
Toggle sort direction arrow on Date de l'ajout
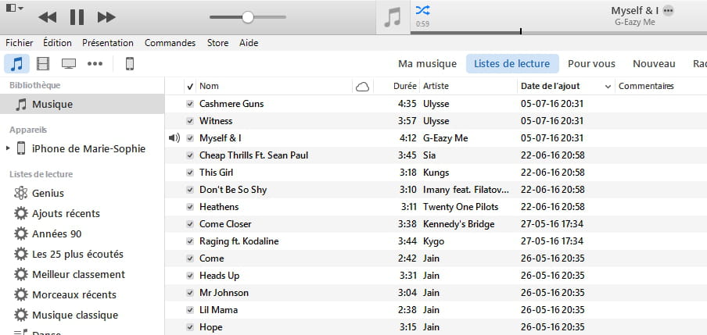[x=608, y=87]
